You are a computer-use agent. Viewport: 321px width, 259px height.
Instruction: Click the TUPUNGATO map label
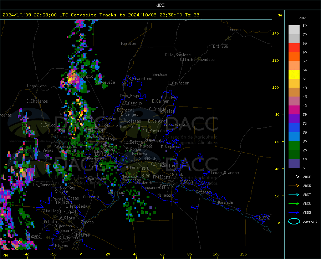[64, 203]
